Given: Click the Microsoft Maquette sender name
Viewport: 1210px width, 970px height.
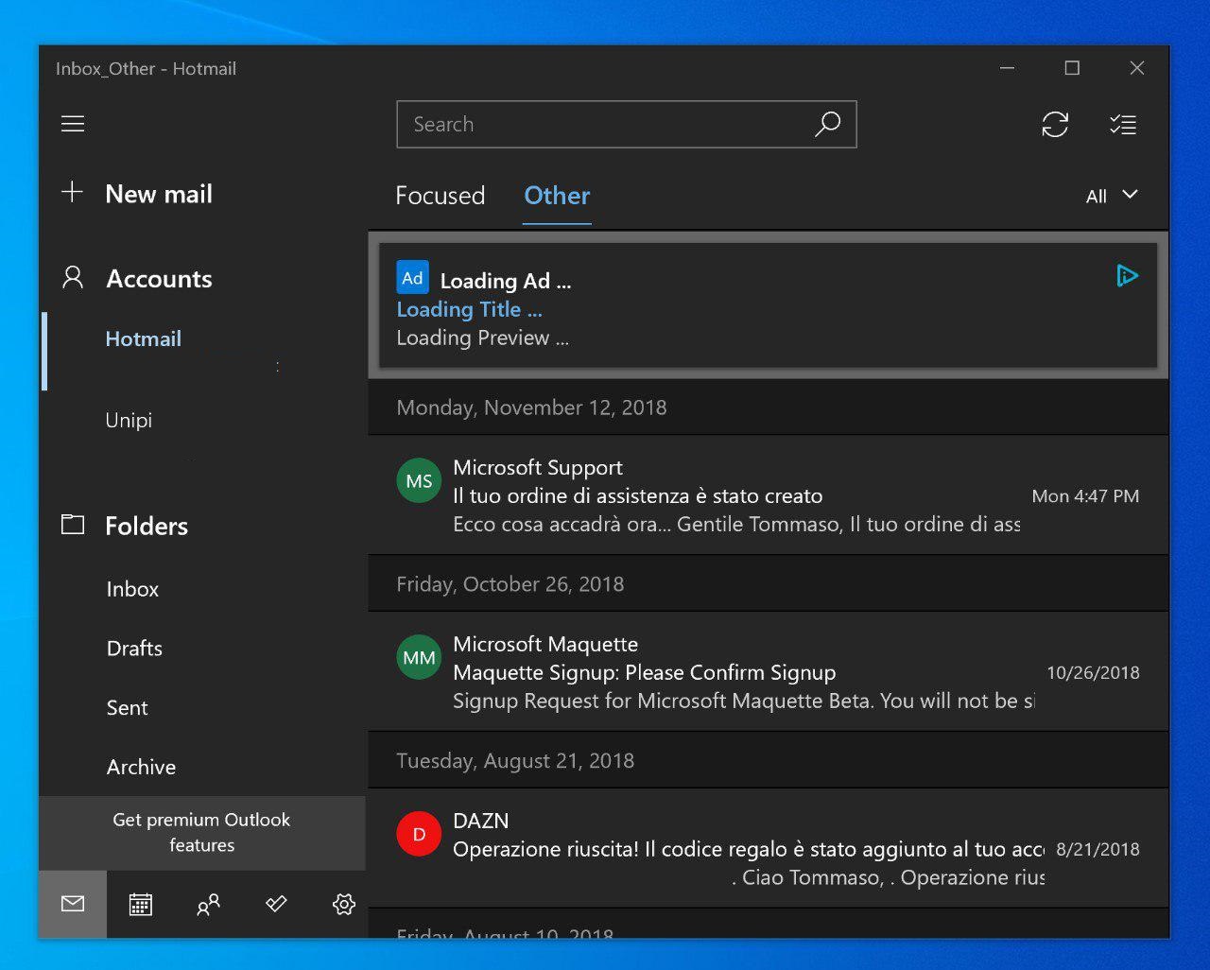Looking at the screenshot, I should [x=545, y=644].
